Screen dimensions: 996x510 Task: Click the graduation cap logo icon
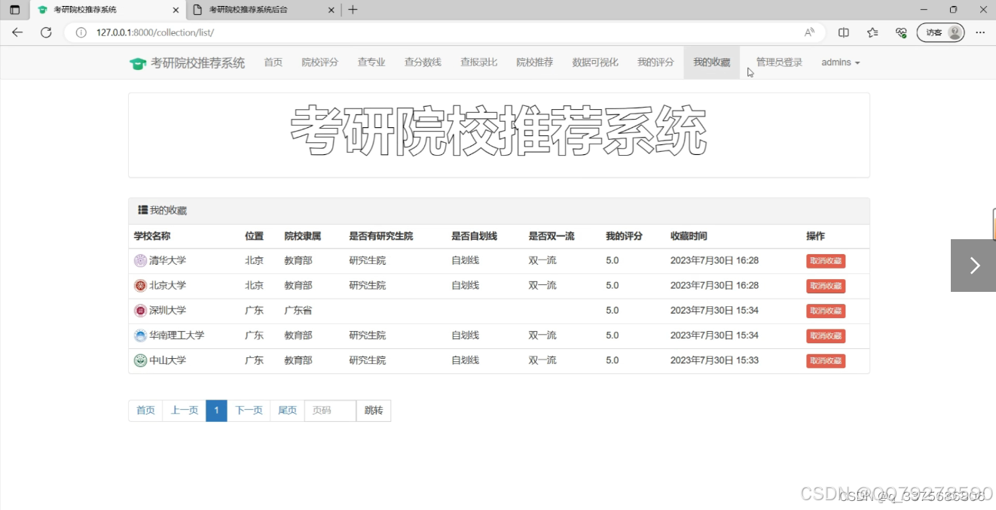(x=138, y=63)
